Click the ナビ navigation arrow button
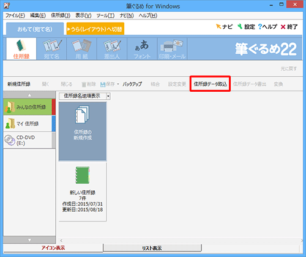 tap(224, 27)
